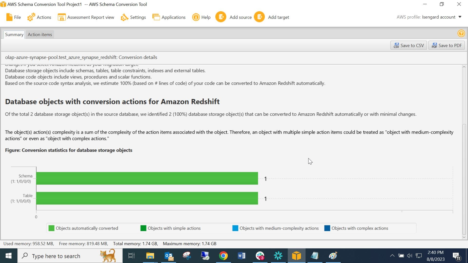Click the 'Schema (1: 1/0/0/0)' axis label

[x=22, y=179]
